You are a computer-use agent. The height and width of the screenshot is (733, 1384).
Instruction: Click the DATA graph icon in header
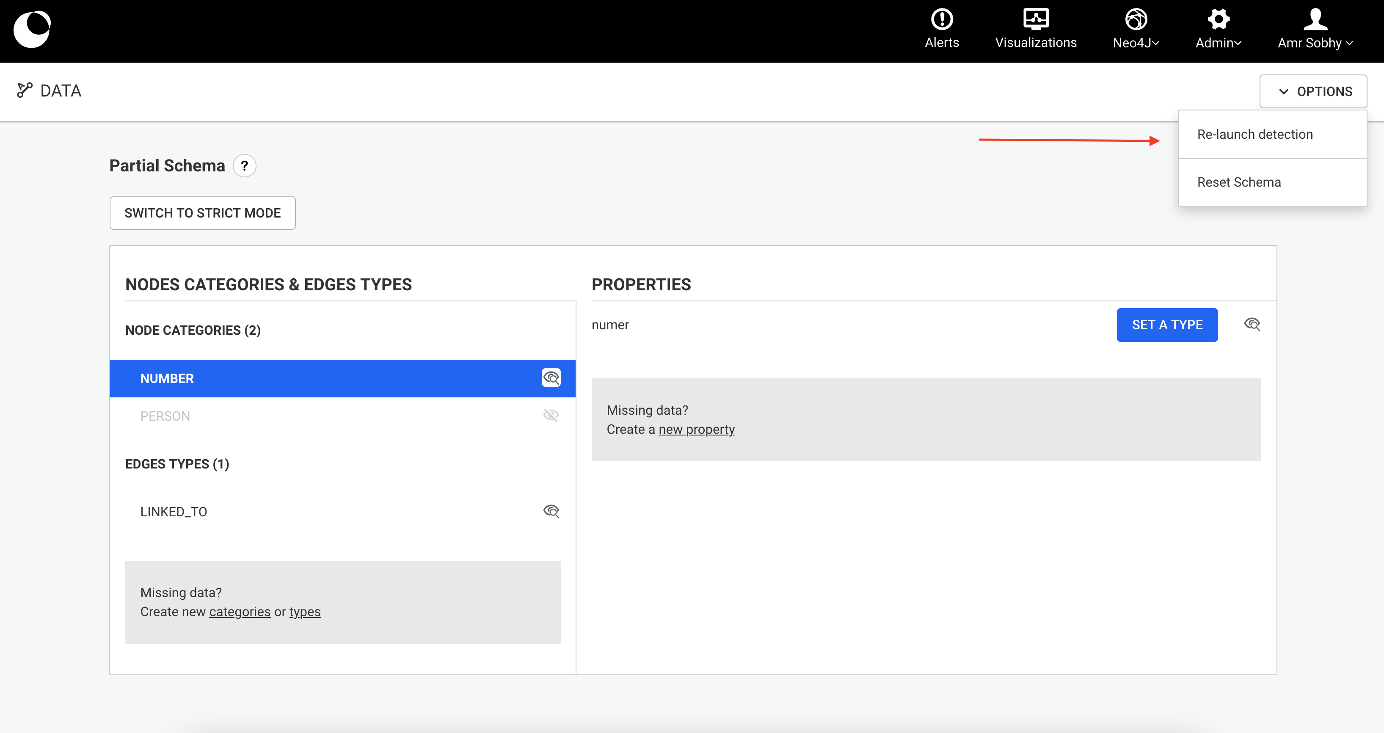click(25, 90)
